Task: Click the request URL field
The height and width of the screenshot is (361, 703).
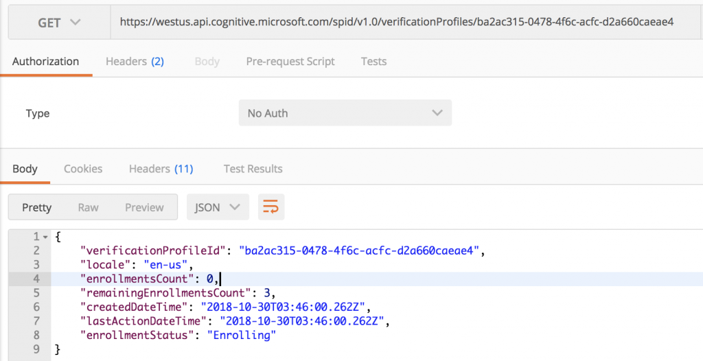Action: coord(397,22)
